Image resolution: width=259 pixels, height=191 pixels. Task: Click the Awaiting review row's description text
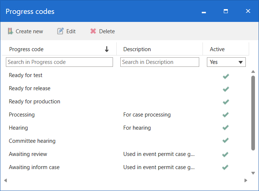pyautogui.click(x=159, y=154)
